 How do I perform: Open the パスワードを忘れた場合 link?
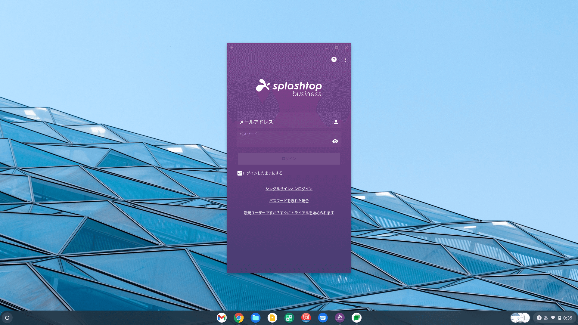(289, 201)
